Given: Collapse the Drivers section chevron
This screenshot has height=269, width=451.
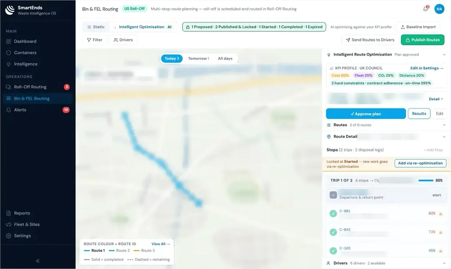Looking at the screenshot, I should tap(444, 263).
